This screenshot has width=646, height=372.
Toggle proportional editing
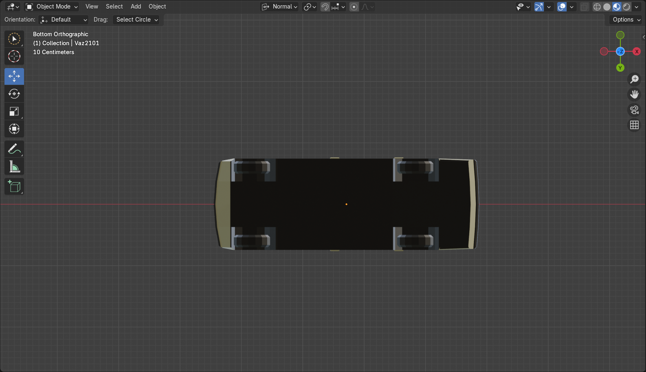click(x=354, y=7)
